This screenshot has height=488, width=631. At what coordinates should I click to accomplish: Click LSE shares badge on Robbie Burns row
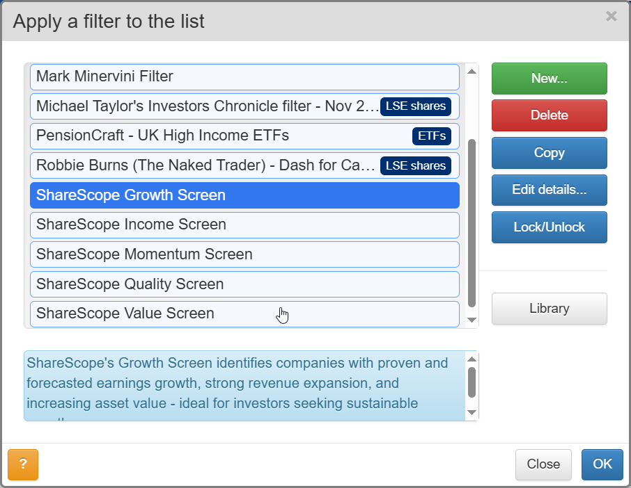click(416, 165)
